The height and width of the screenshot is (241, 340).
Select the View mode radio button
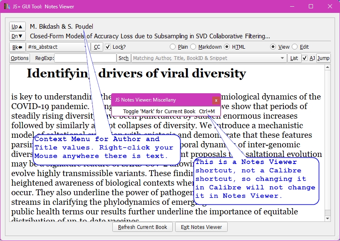(x=273, y=47)
